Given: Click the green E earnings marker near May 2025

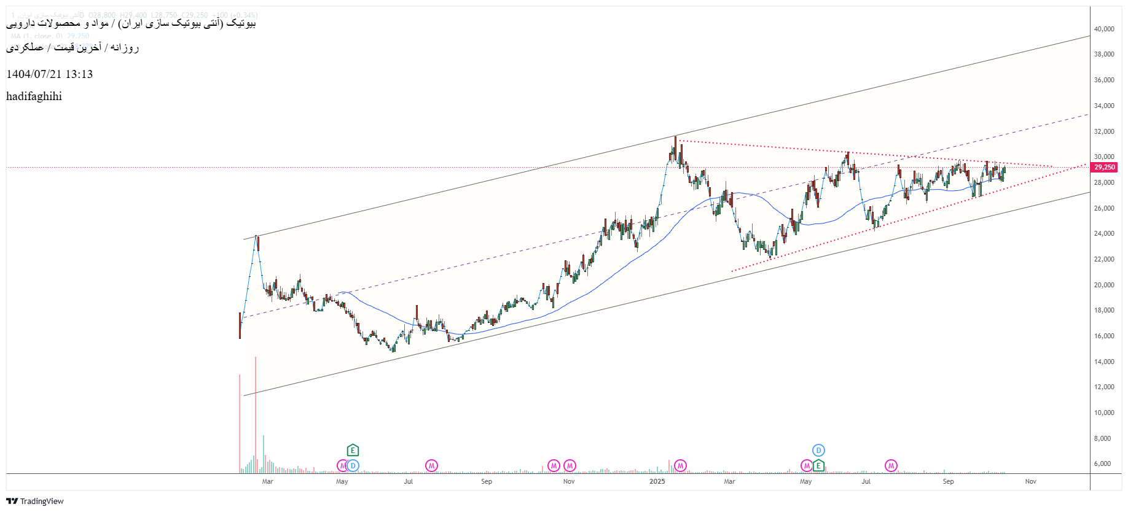Looking at the screenshot, I should coord(818,466).
